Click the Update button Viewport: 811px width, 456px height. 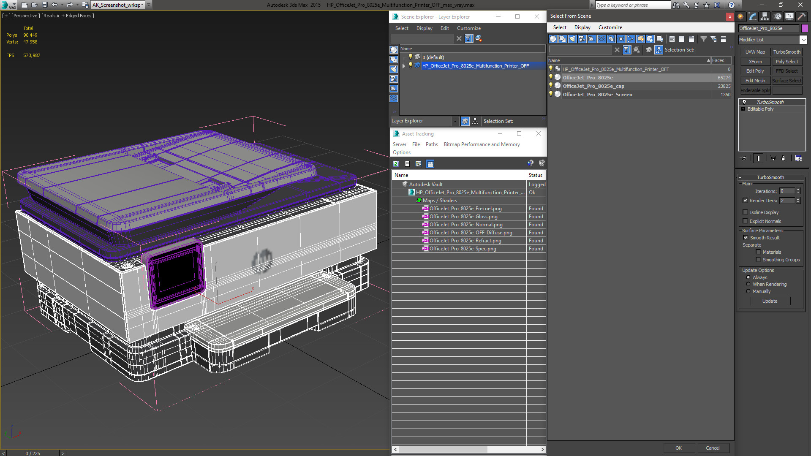pos(770,301)
